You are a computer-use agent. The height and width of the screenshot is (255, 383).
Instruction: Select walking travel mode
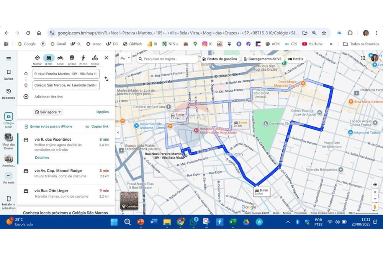[x=83, y=58]
